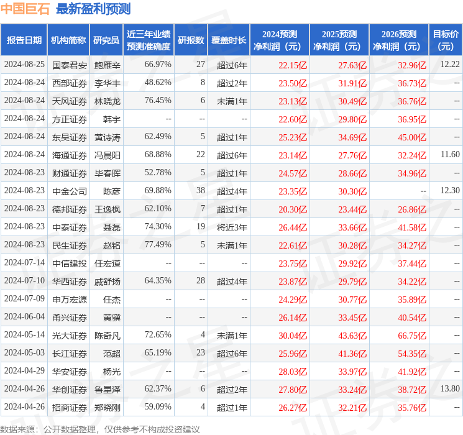
Task: Select the 申万宏源 institution cell
Action: [70, 299]
